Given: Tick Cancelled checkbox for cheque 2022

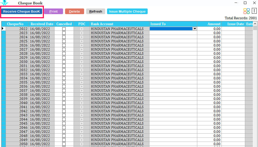Looking at the screenshot, I should pyautogui.click(x=64, y=29).
